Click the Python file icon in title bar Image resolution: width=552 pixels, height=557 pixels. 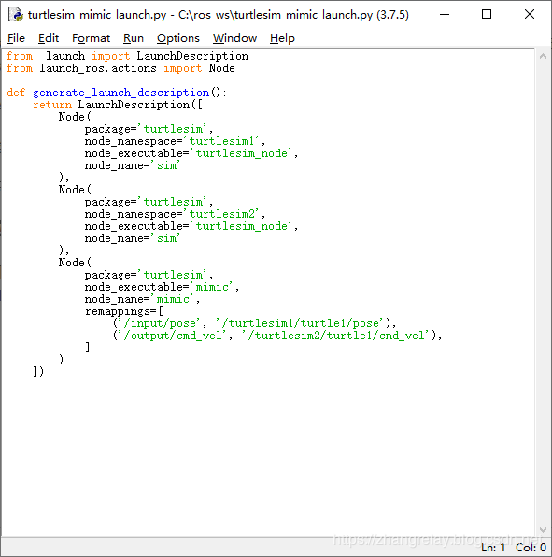[16, 15]
